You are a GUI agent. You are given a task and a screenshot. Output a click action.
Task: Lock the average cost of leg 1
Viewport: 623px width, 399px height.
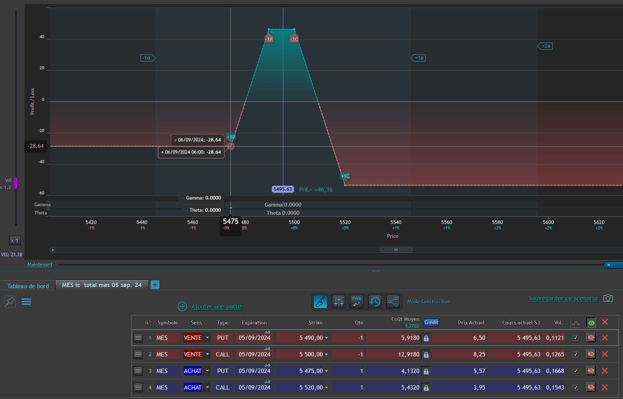[x=426, y=338]
